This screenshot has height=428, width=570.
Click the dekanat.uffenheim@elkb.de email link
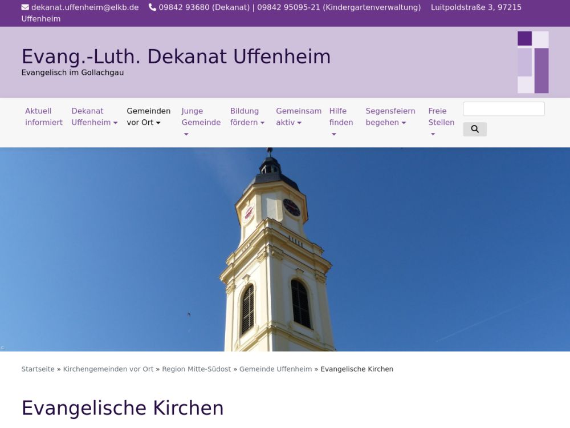85,7
